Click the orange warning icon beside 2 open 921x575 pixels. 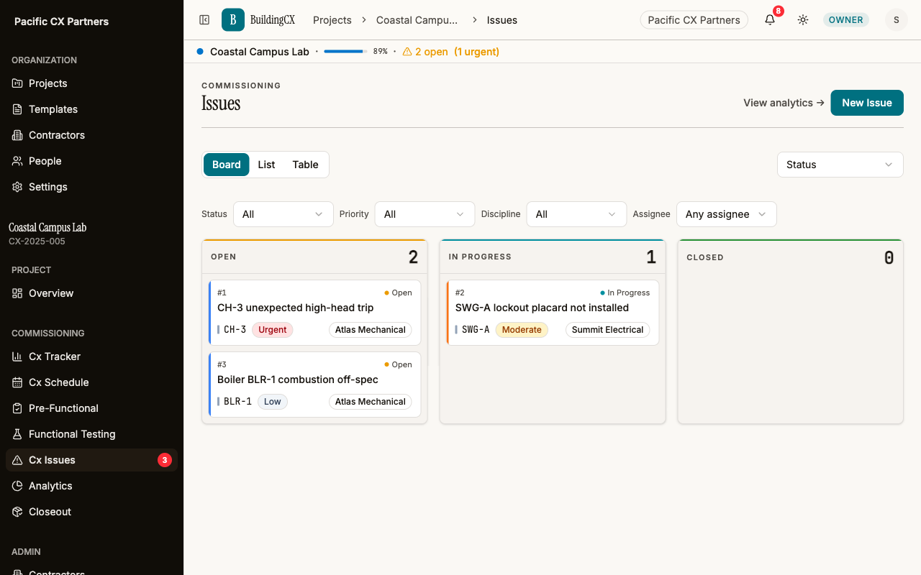[x=407, y=52]
